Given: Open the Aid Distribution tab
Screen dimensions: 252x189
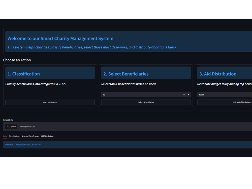Looking at the screenshot, I should tap(47, 136).
